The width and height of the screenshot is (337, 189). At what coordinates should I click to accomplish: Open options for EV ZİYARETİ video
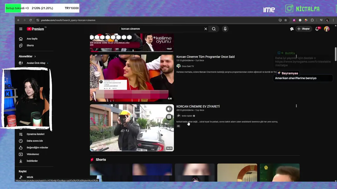pyautogui.click(x=296, y=106)
